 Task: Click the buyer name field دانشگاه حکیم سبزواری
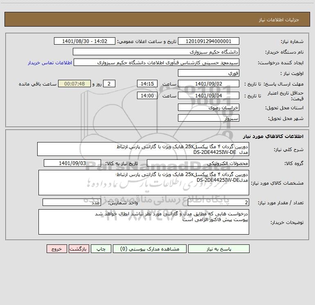click(156, 52)
